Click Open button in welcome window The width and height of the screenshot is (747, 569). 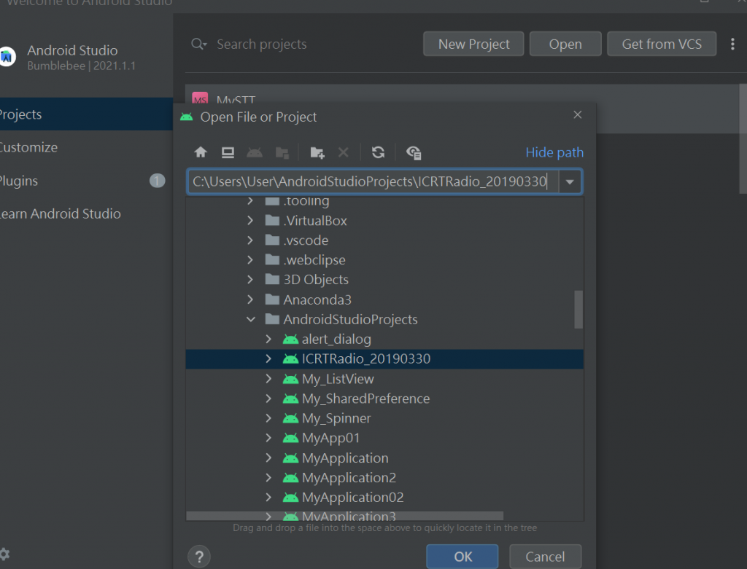pyautogui.click(x=565, y=44)
